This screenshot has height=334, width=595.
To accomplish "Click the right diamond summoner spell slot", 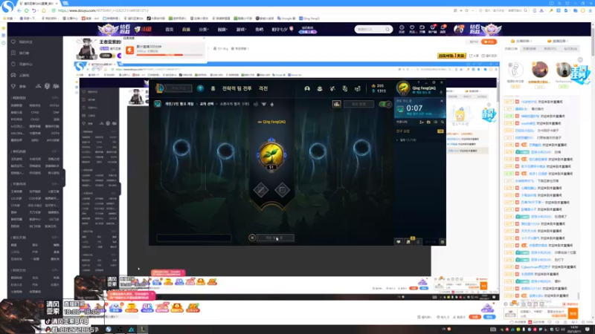I will [282, 190].
